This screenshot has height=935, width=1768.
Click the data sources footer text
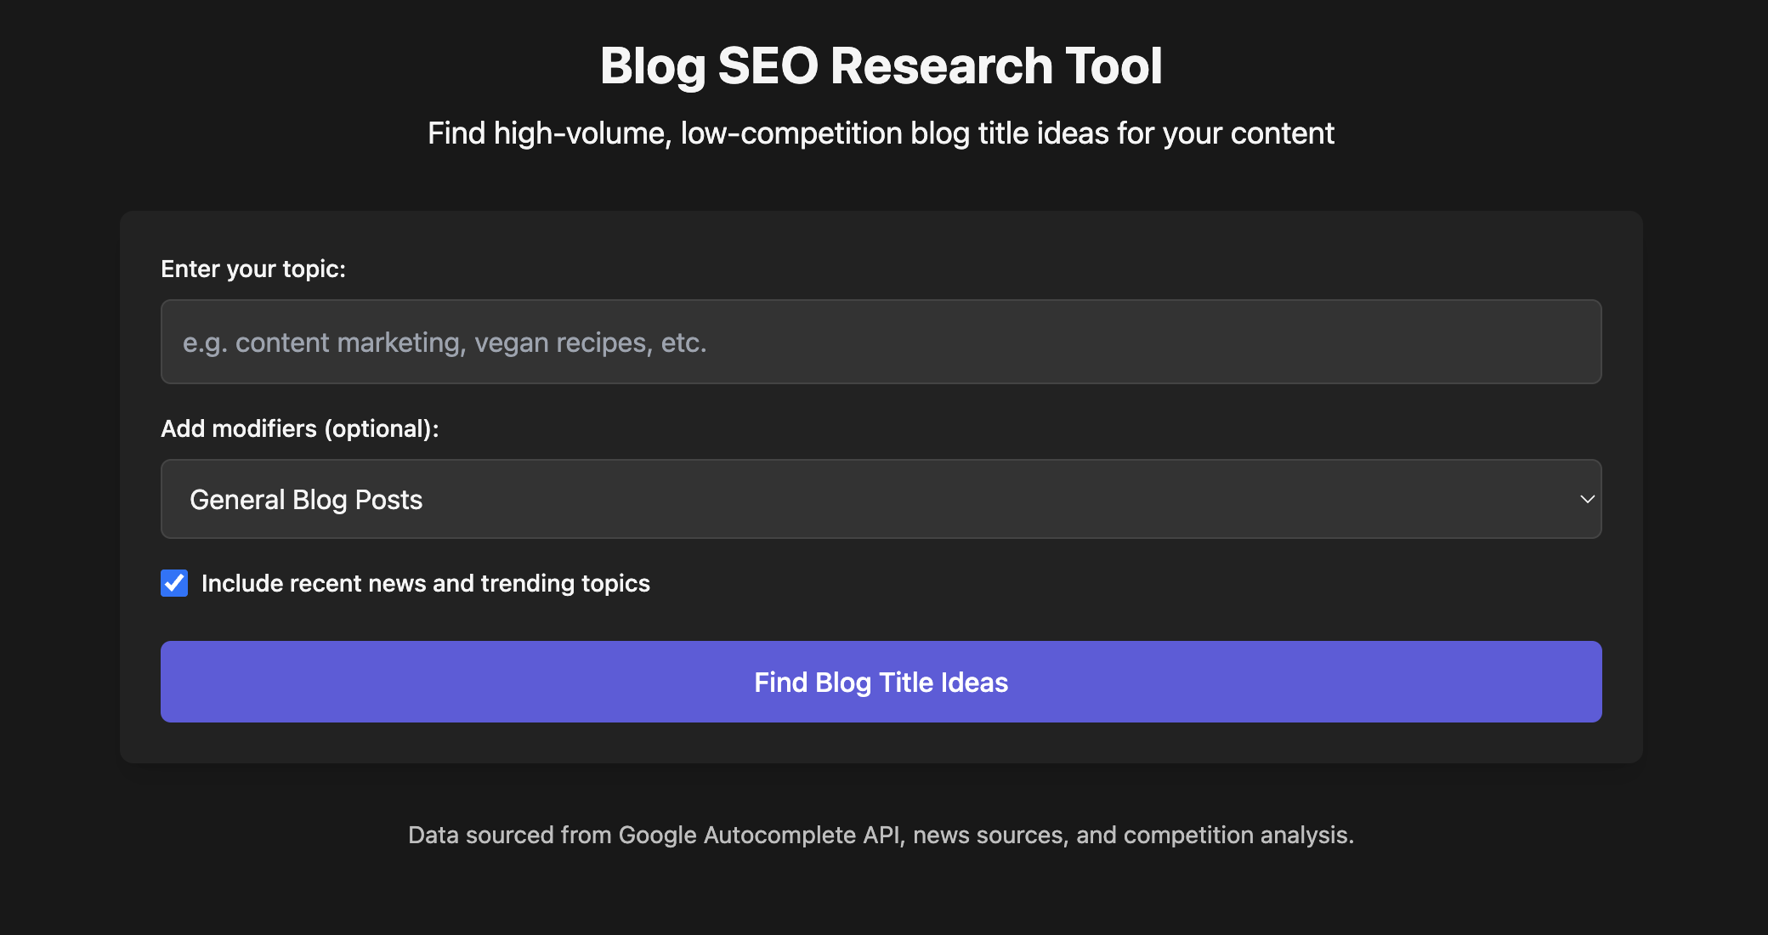coord(881,836)
